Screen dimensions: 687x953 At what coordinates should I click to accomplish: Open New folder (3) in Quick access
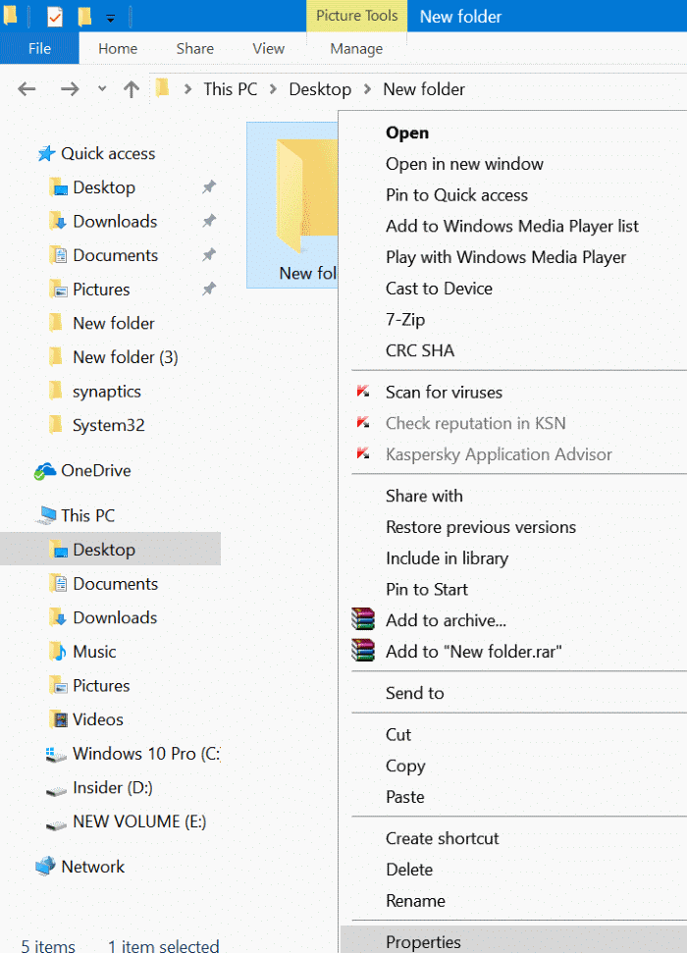click(x=126, y=357)
